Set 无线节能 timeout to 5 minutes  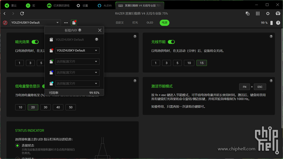177,63
